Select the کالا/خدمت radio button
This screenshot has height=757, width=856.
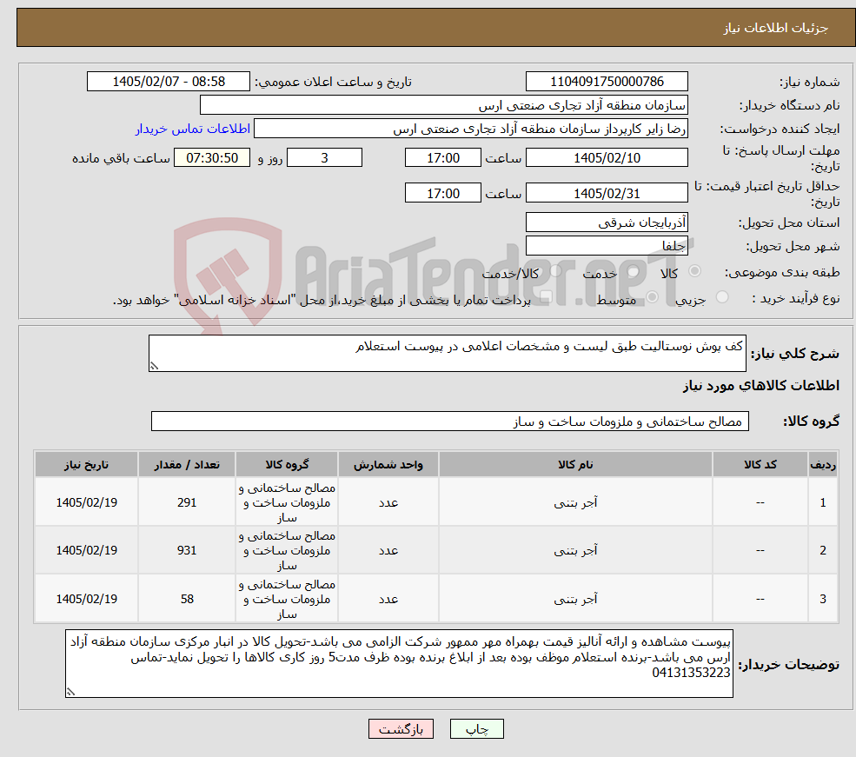(555, 270)
